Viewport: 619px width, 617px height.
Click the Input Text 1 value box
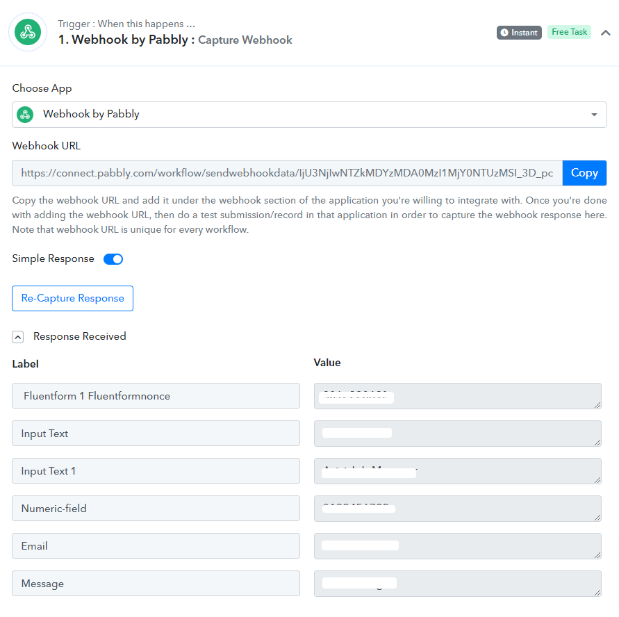(x=458, y=471)
